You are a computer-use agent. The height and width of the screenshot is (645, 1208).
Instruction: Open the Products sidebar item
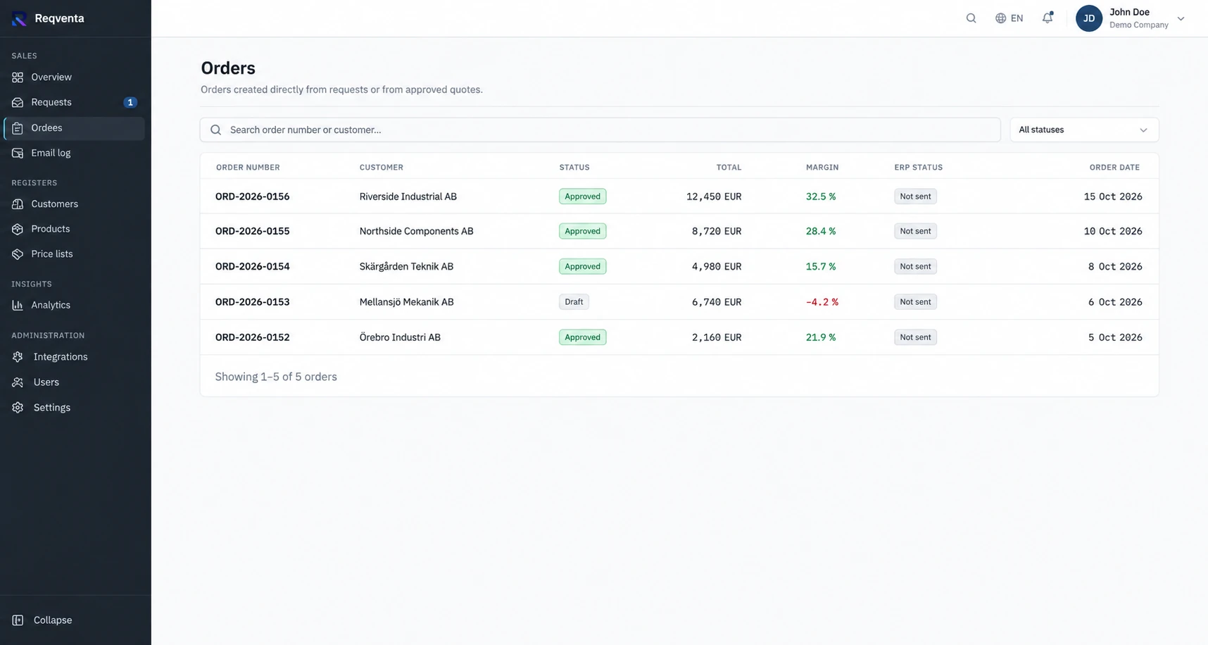coord(74,229)
